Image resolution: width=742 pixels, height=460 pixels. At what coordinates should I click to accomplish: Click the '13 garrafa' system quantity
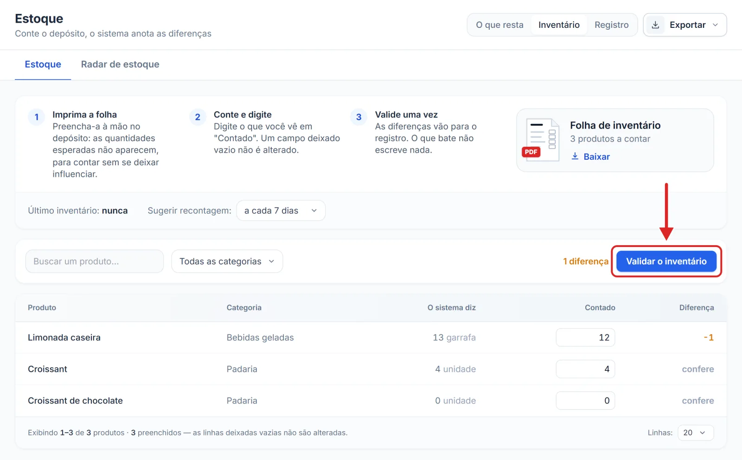pyautogui.click(x=454, y=337)
